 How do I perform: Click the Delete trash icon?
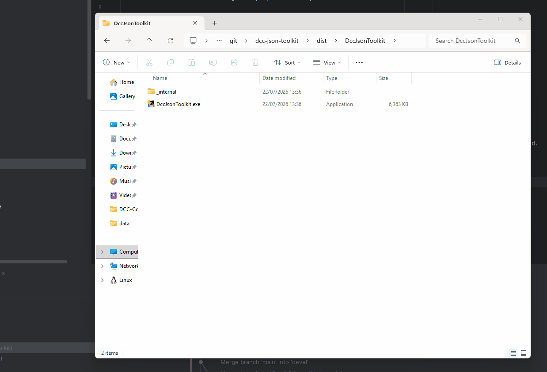pos(255,62)
